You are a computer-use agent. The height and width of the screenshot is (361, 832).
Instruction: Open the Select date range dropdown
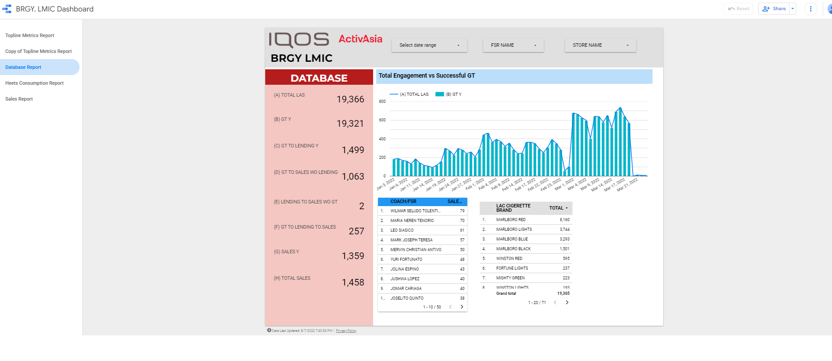coord(429,45)
